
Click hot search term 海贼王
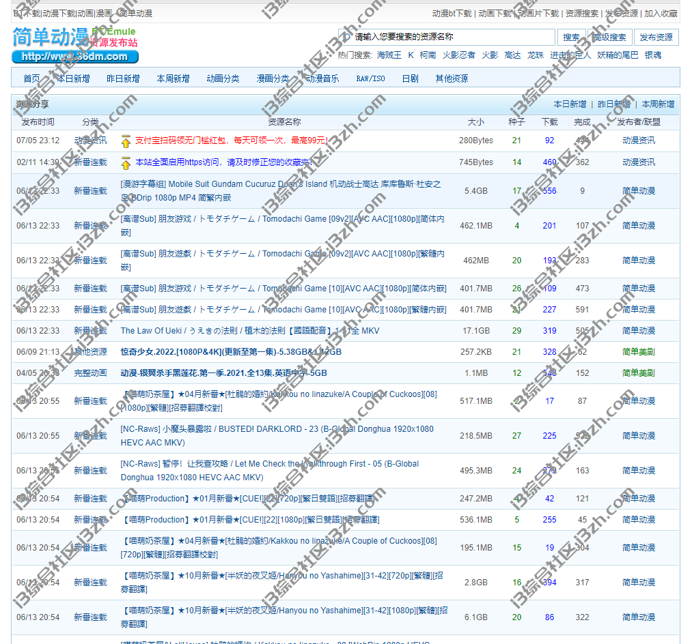[389, 55]
